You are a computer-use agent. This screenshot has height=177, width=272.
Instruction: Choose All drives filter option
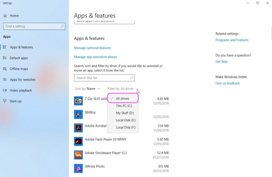(x=123, y=98)
